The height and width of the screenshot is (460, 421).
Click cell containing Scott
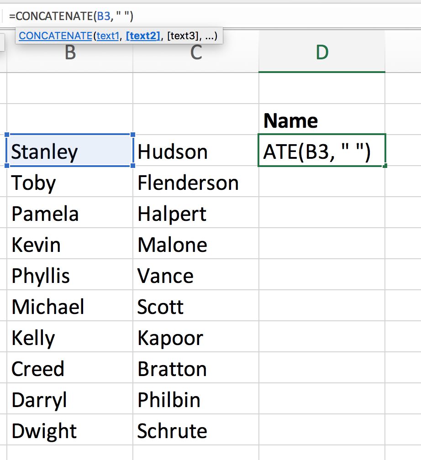196,307
